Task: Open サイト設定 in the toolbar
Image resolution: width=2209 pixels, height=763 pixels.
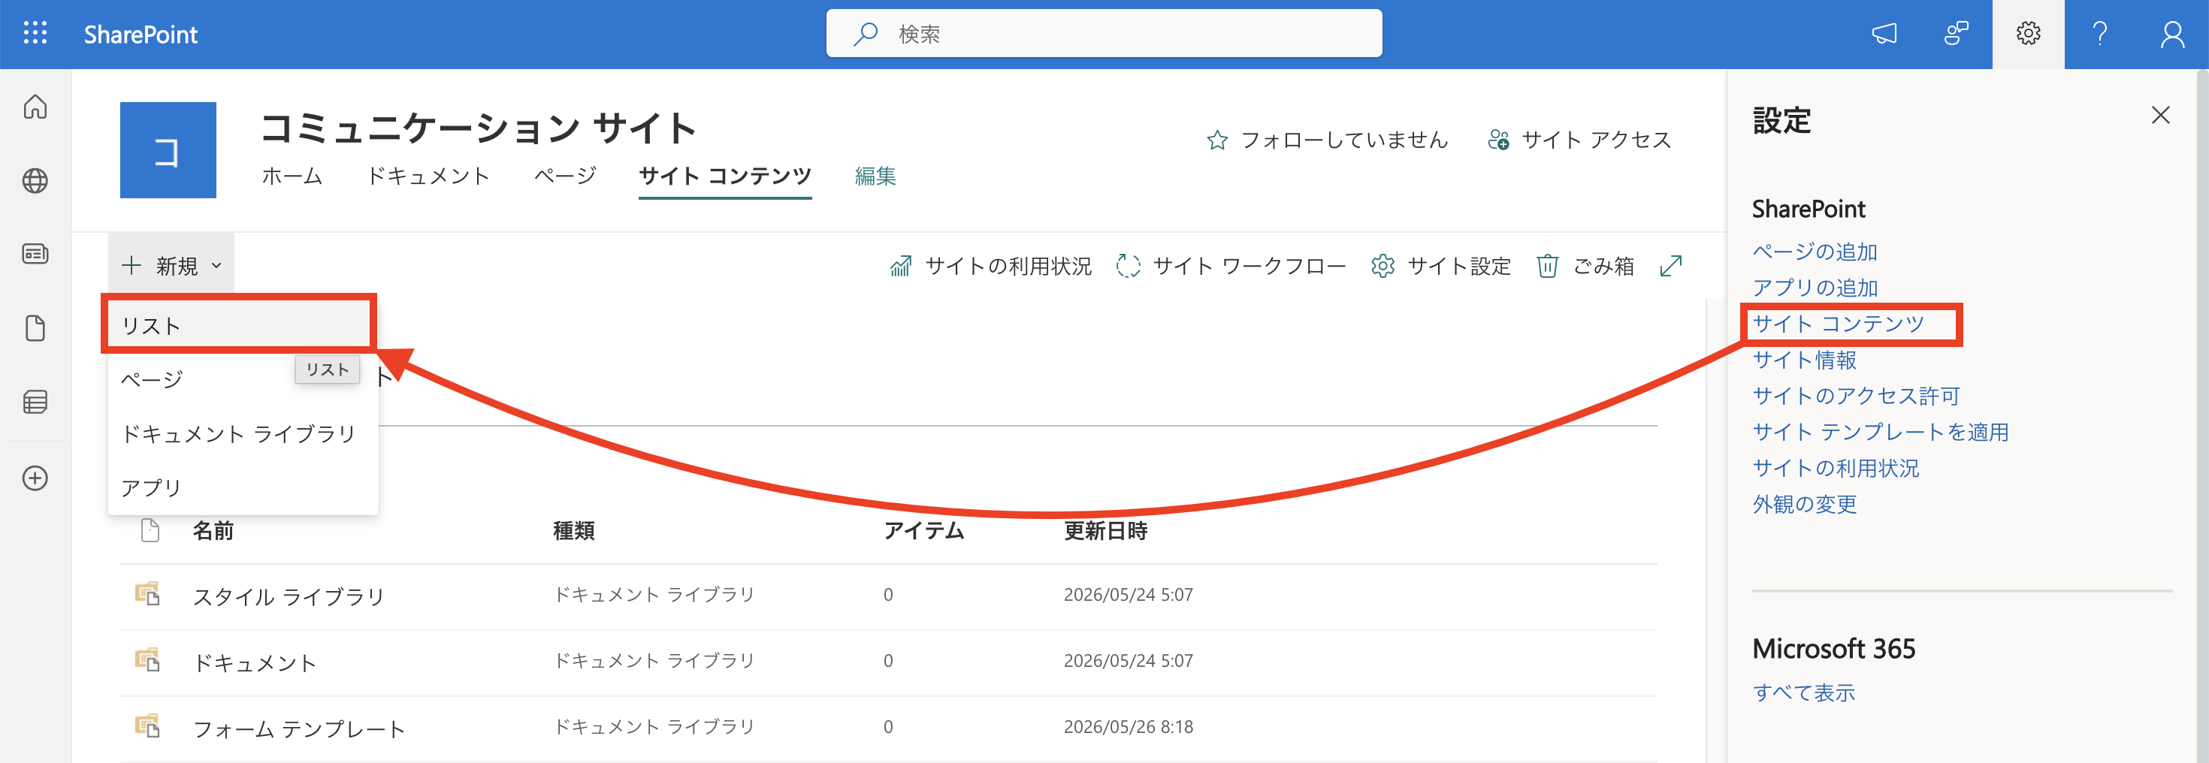Action: click(1442, 266)
